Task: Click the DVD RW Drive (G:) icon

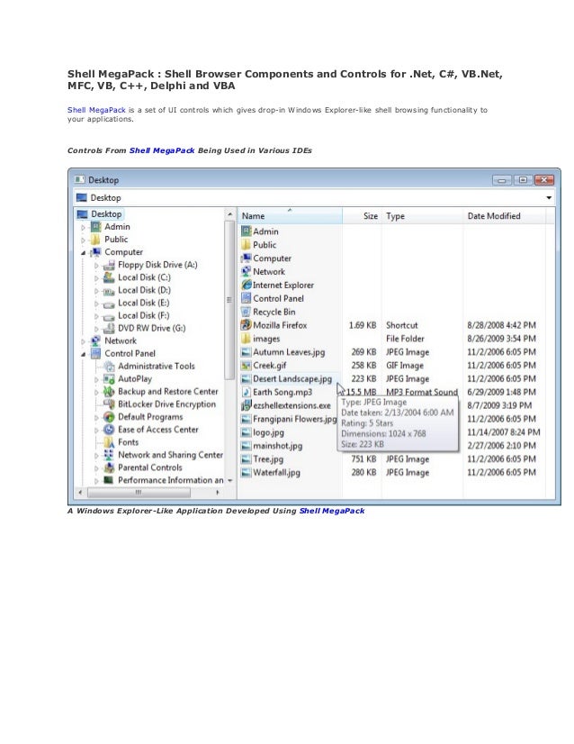Action: pos(109,328)
